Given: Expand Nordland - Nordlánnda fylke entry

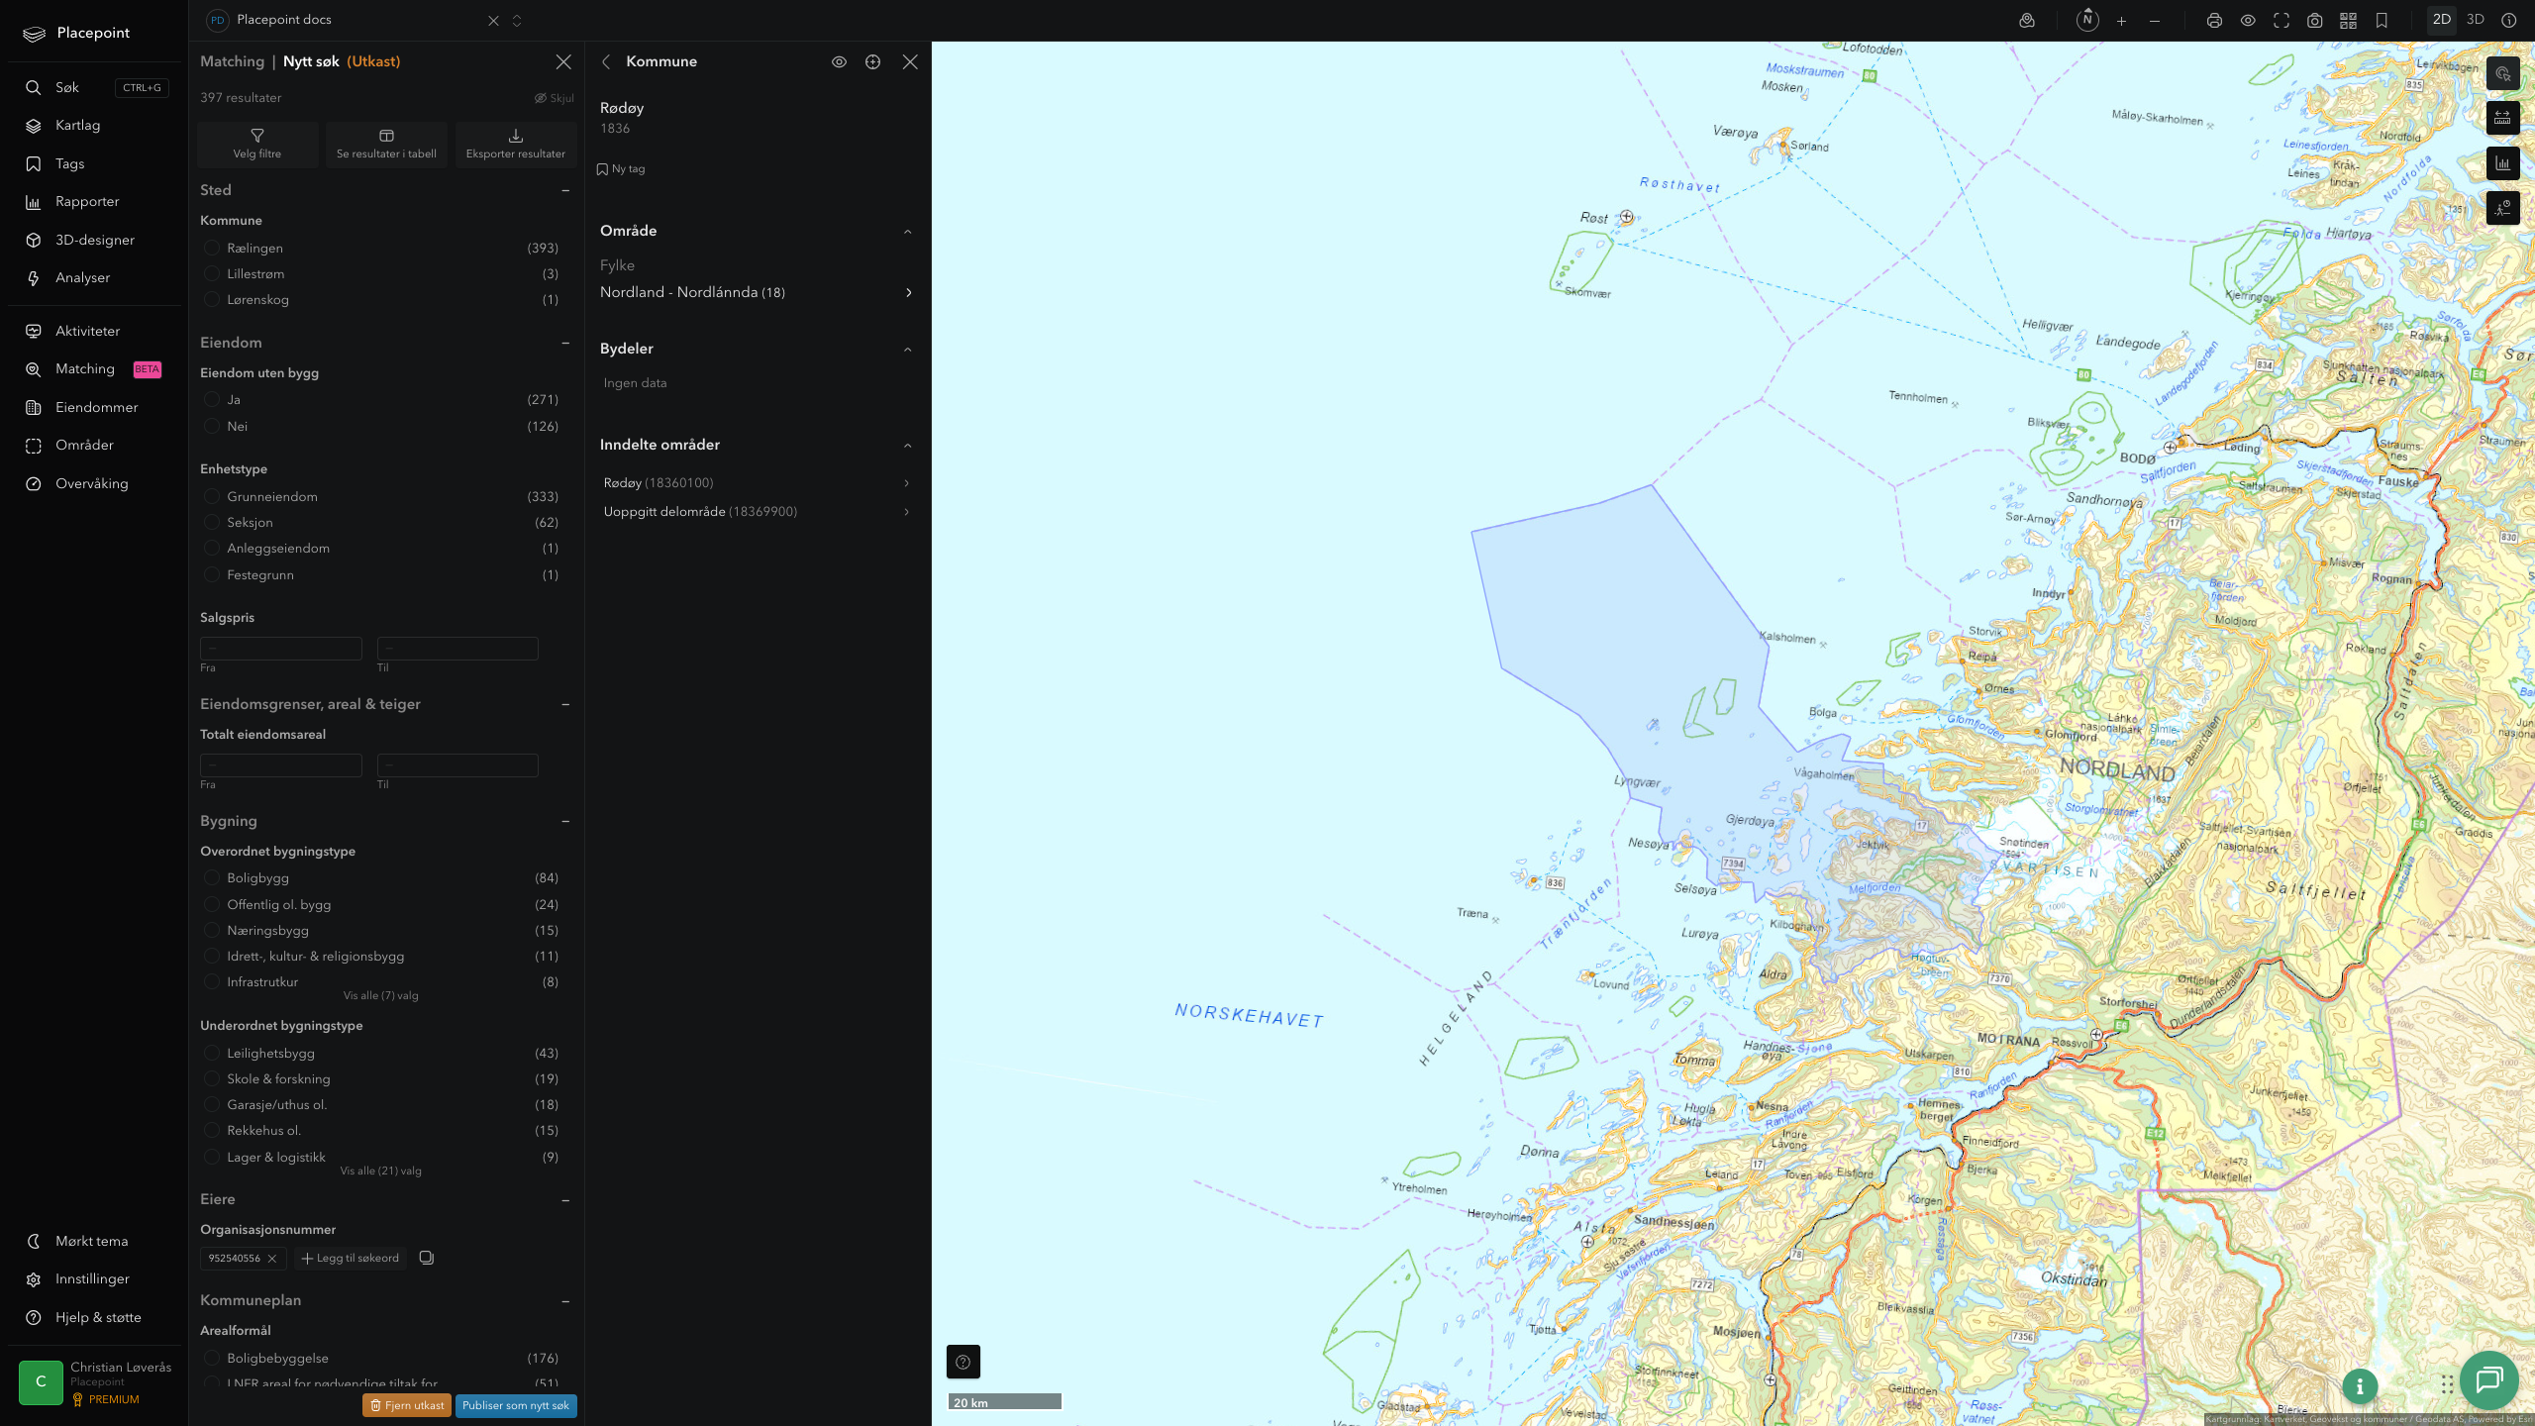Looking at the screenshot, I should click(x=758, y=292).
